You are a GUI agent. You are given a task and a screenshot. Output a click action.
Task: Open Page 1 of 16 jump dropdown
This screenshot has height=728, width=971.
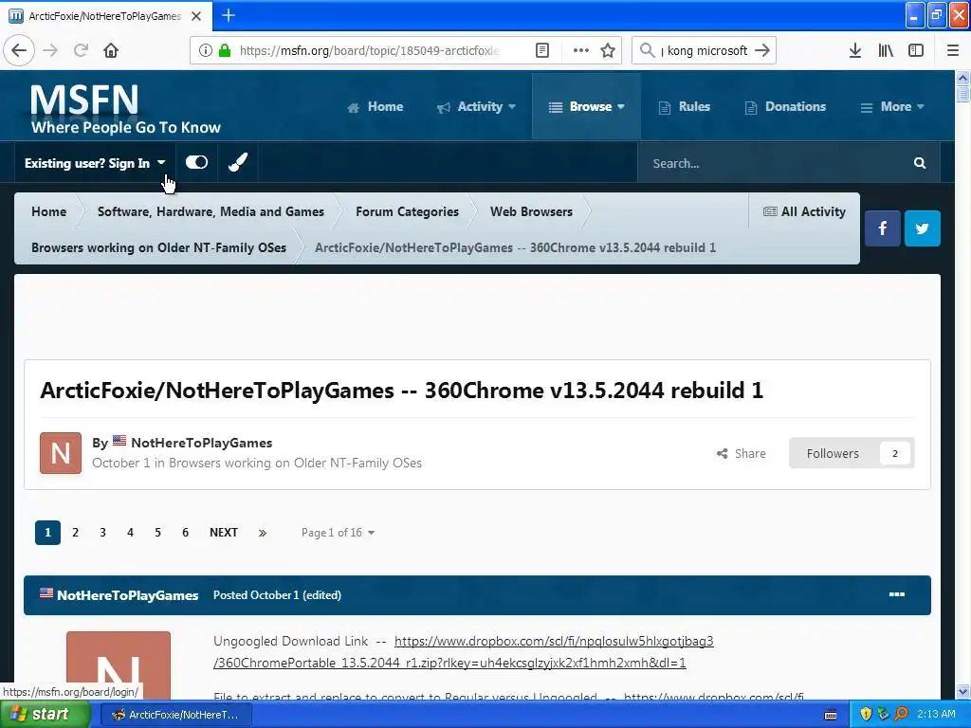(339, 533)
